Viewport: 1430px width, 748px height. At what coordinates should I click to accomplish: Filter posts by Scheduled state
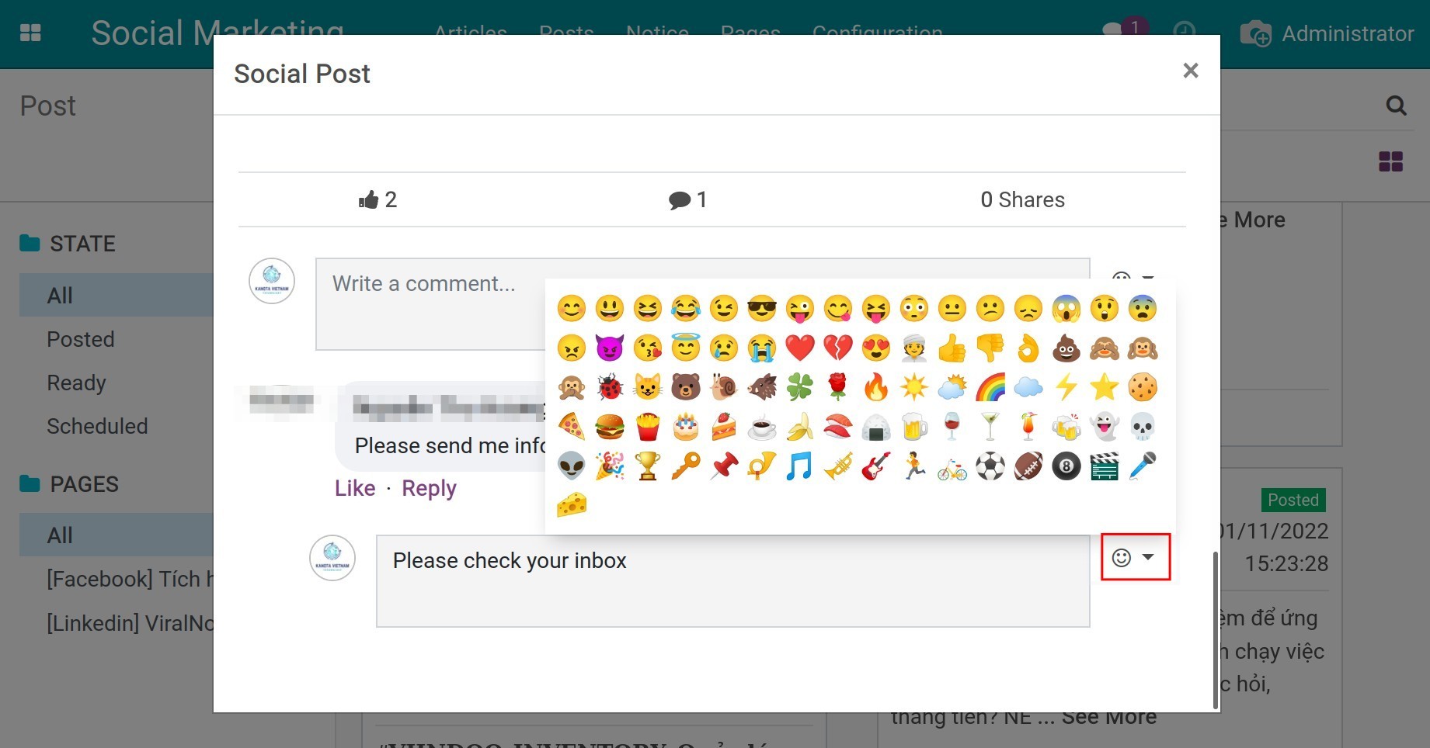(x=97, y=426)
